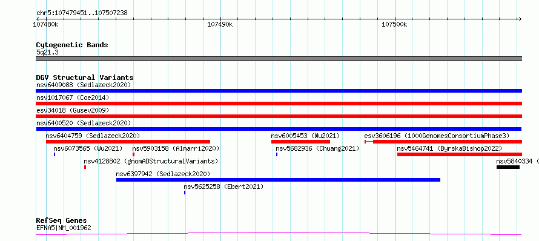Click the EFNA5|NM_001962 gene label
Screen dimensions: 539x241
point(64,228)
